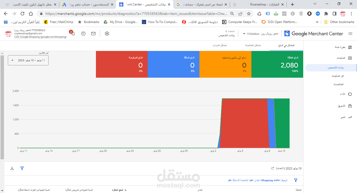Open the Products (المنتجات) sidebar icon
This screenshot has width=357, height=193.
[350, 58]
